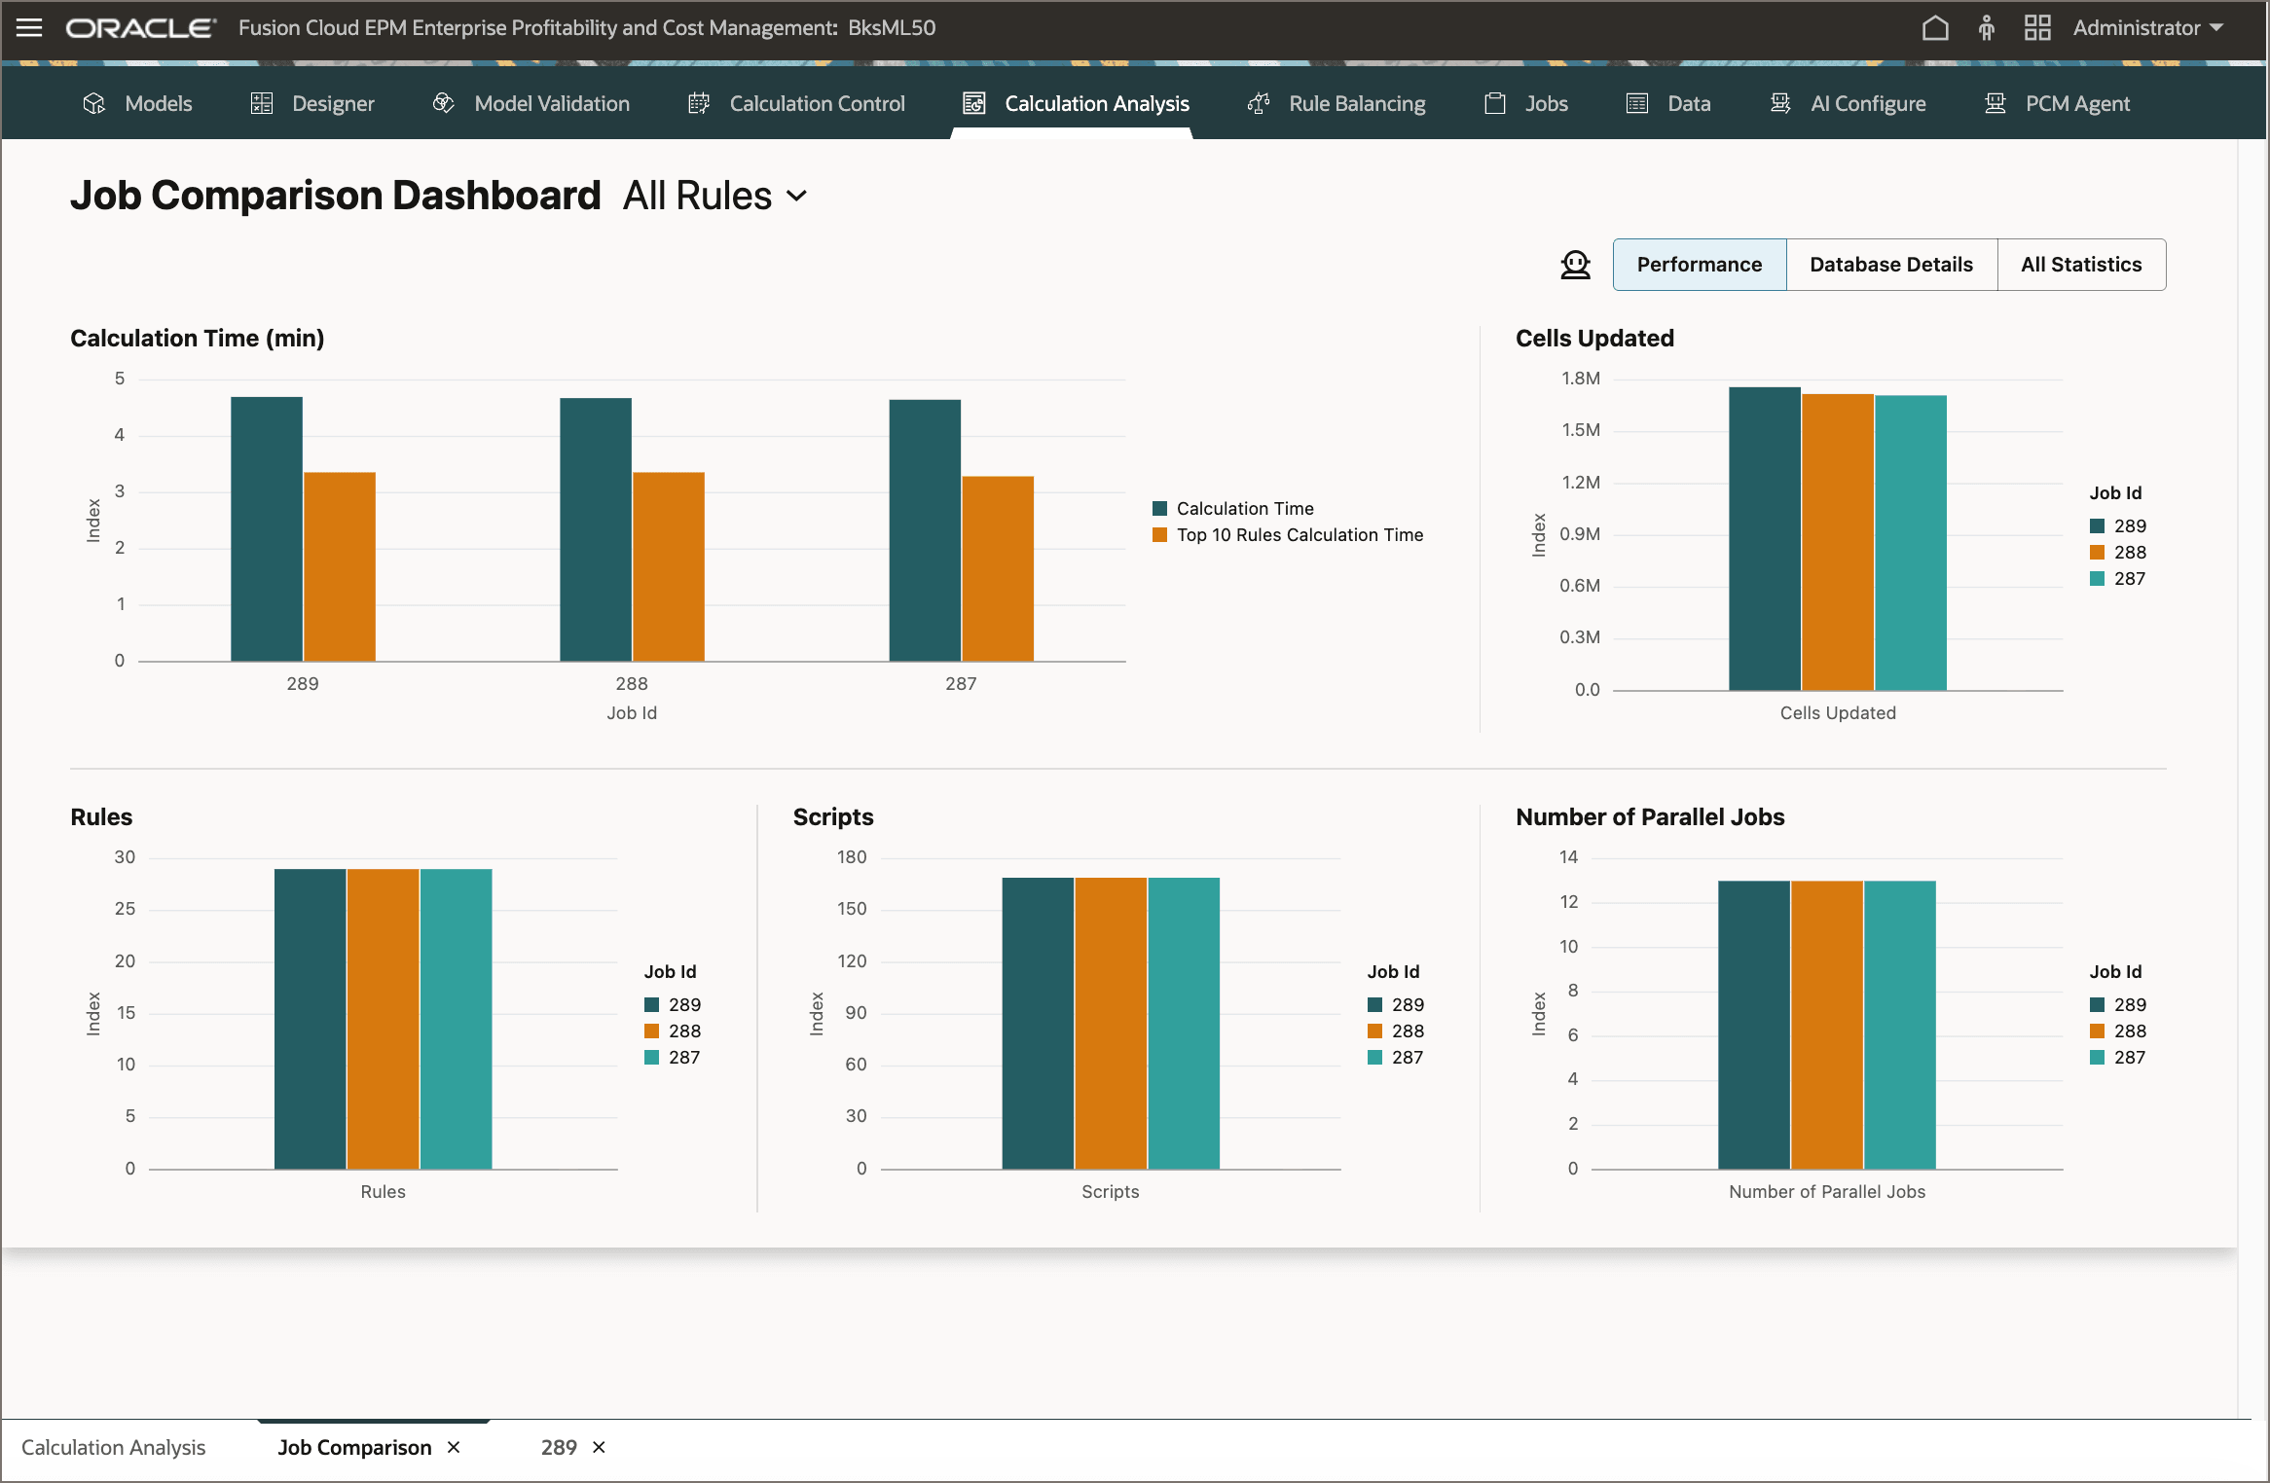Select the Jobs briefcase icon
This screenshot has height=1483, width=2270.
(1494, 102)
